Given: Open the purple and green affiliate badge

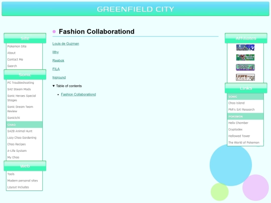Looking at the screenshot, I should pyautogui.click(x=245, y=67).
